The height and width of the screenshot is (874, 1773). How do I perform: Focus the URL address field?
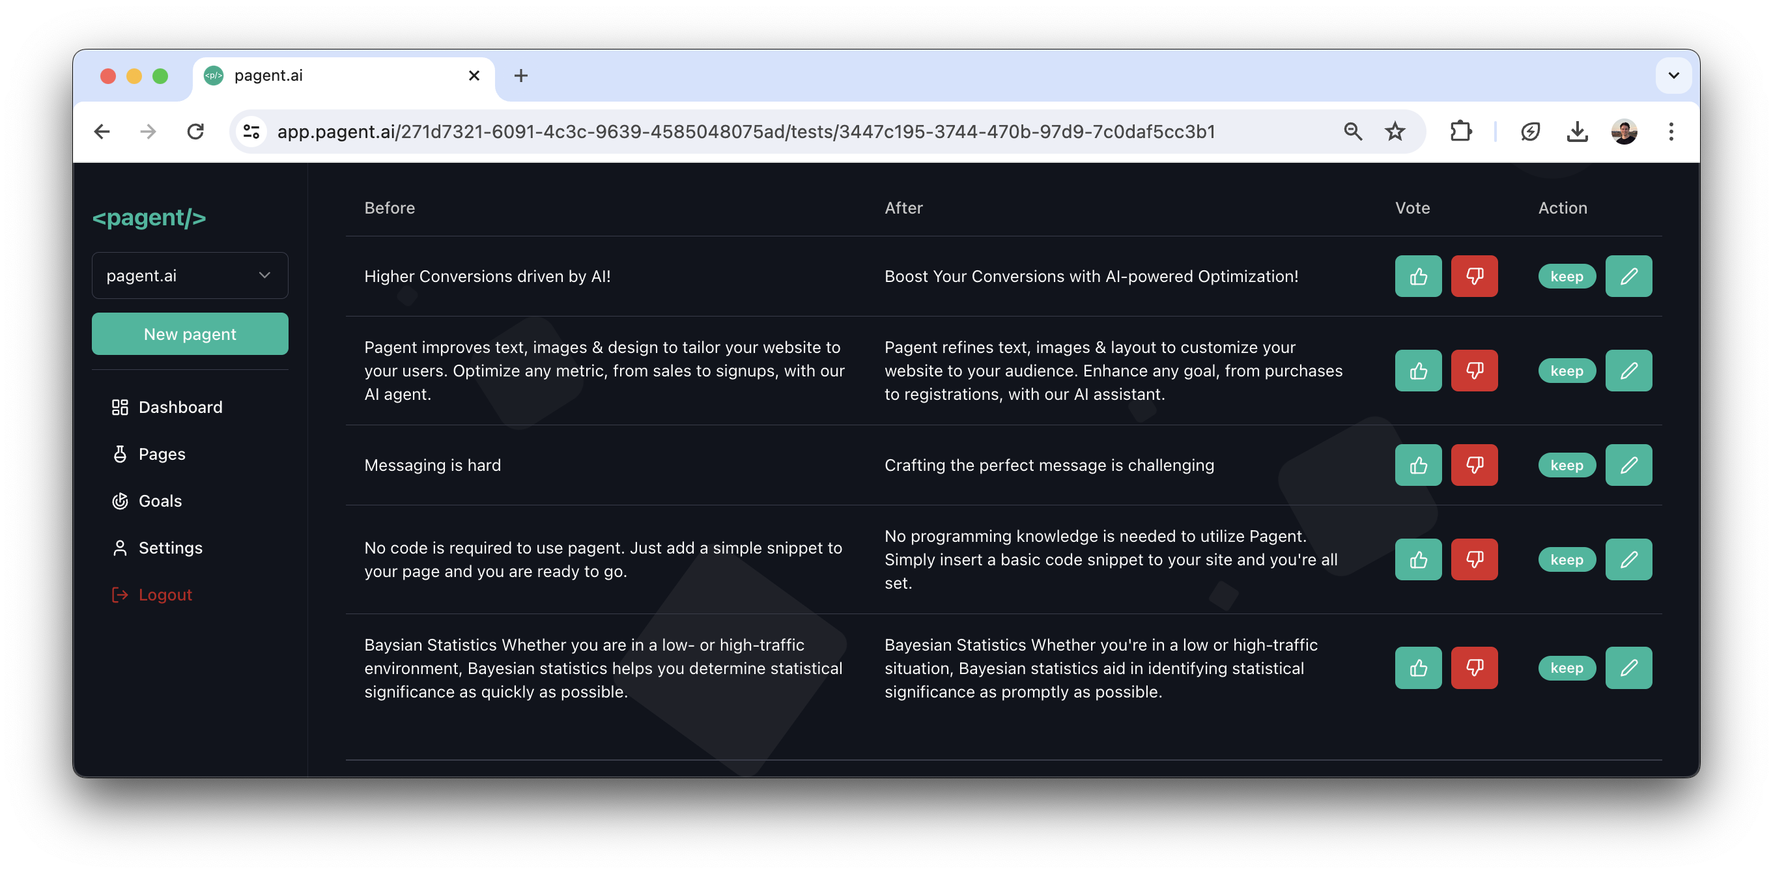[x=746, y=131]
